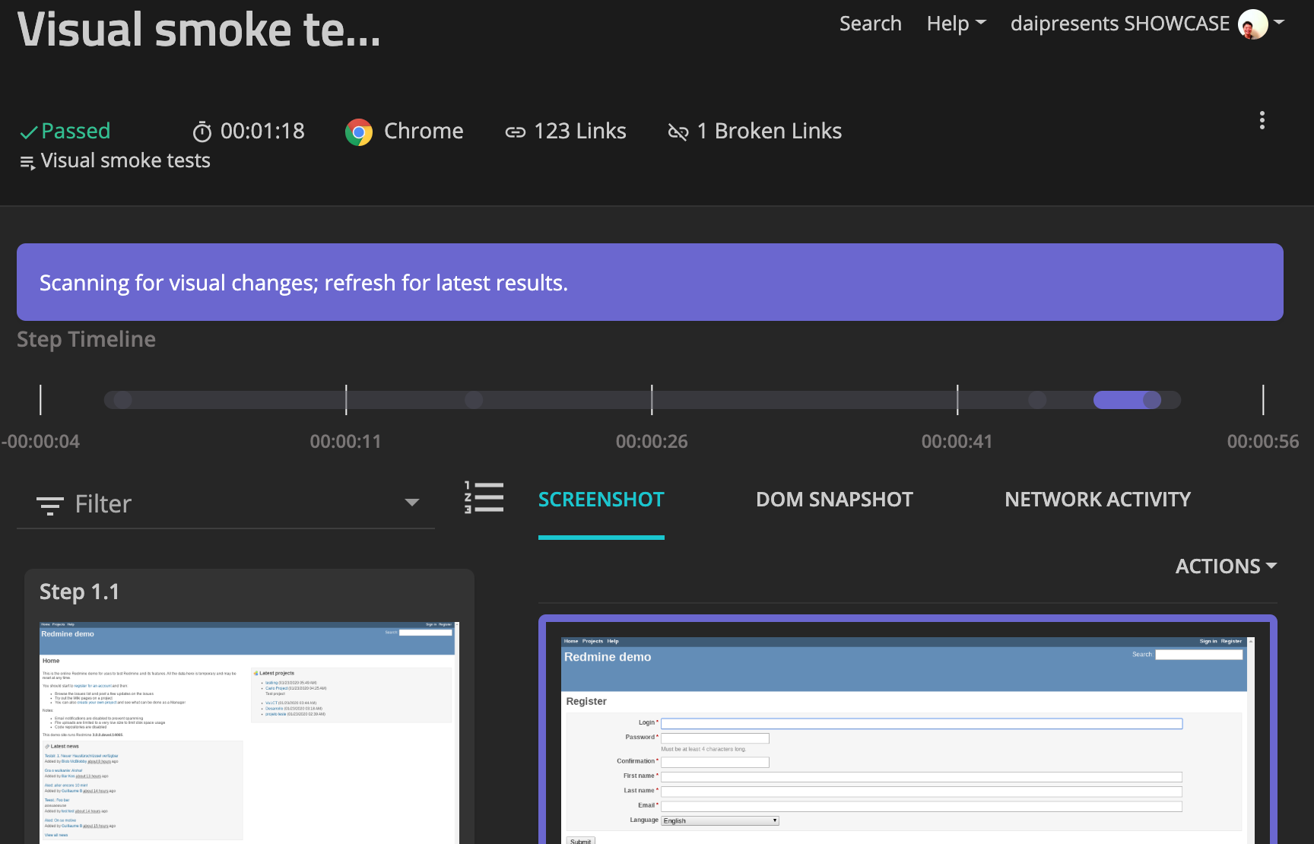
Task: Click the Chrome browser icon
Action: pos(359,132)
